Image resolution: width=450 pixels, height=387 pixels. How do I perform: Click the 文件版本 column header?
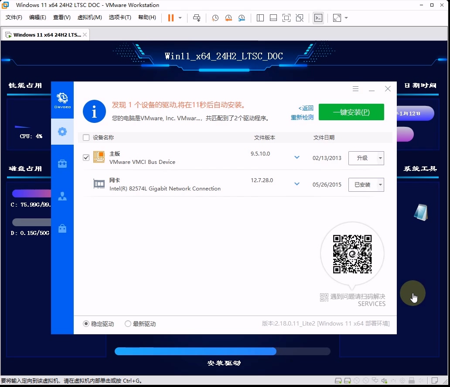(264, 137)
